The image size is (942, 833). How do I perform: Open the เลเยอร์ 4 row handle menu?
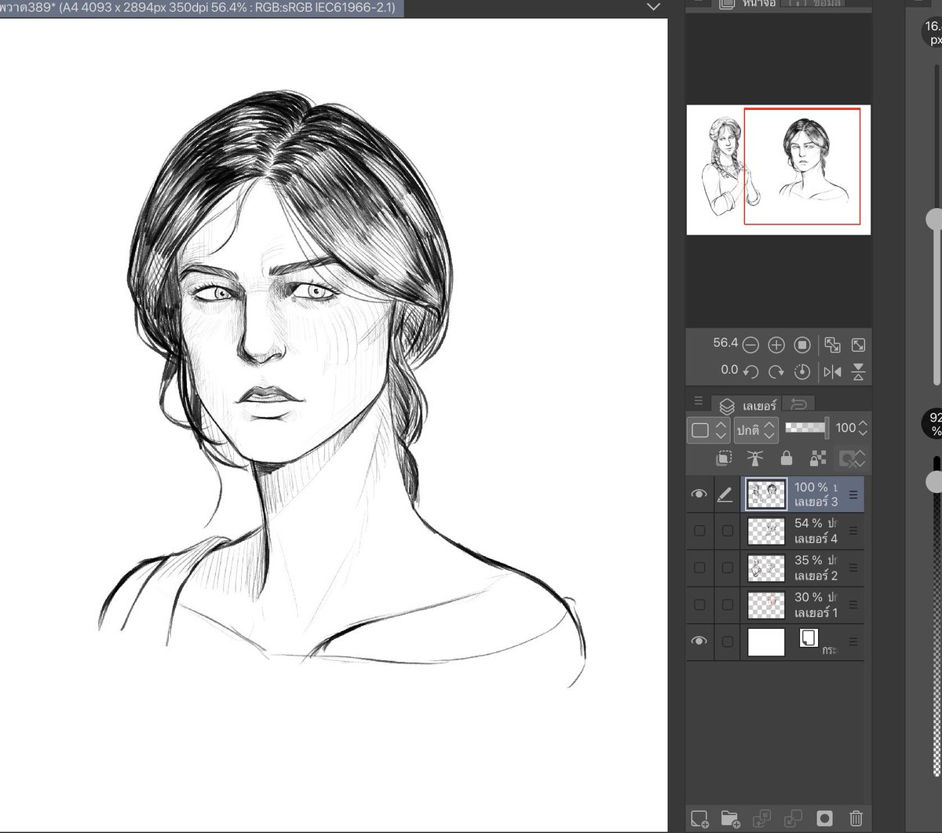pyautogui.click(x=853, y=531)
